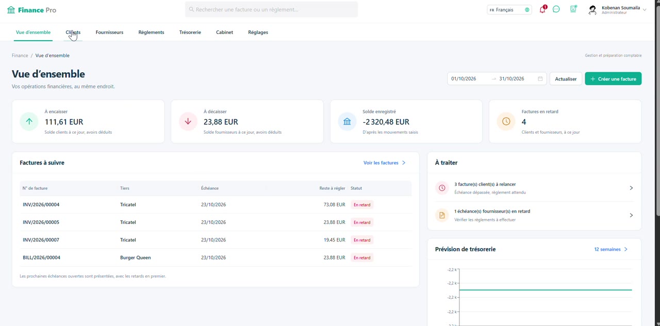Viewport: 660px width, 326px height.
Task: Open the Français language dropdown
Action: coord(509,10)
